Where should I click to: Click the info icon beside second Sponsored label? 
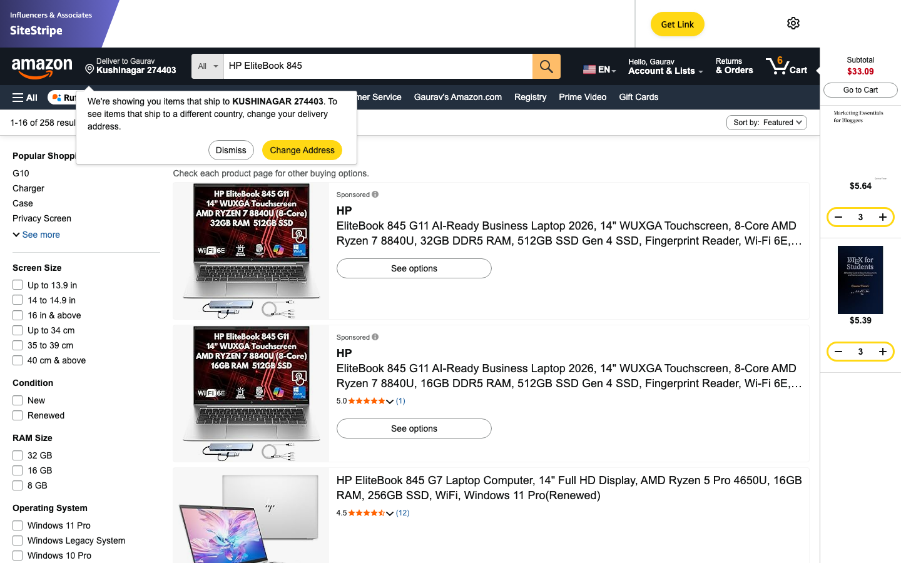coord(375,337)
